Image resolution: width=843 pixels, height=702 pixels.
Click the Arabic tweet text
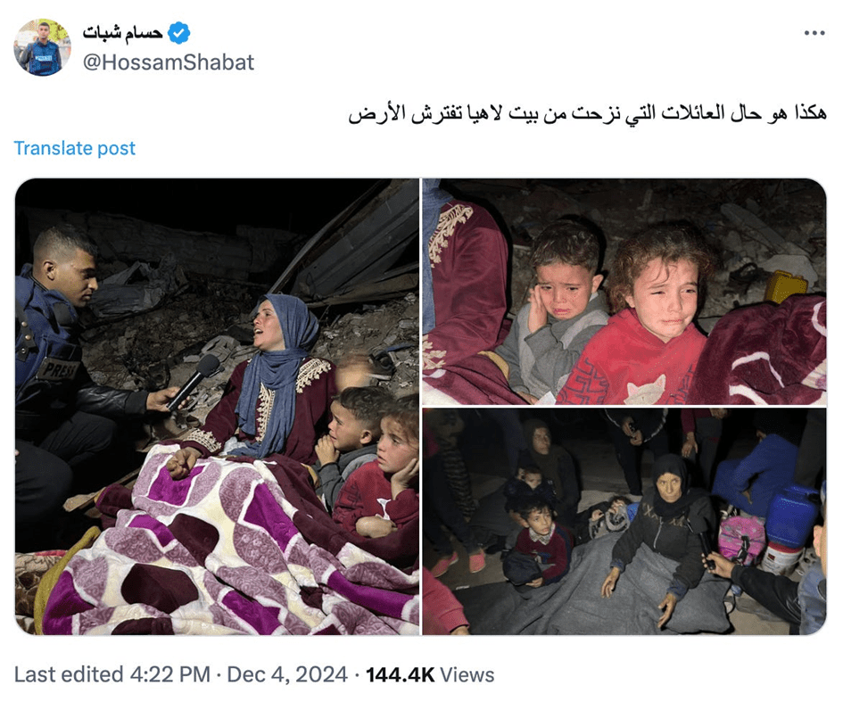click(587, 113)
